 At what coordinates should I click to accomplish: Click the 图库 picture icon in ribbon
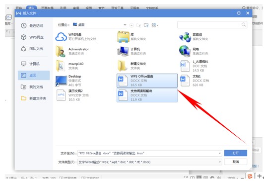[x=8, y=17]
